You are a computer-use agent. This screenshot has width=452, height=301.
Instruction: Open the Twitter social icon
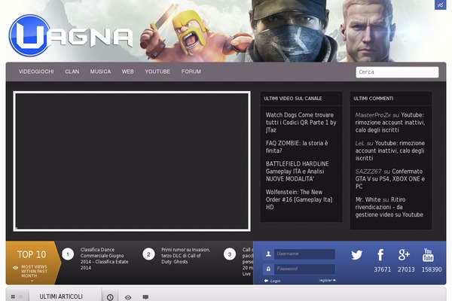[x=356, y=255]
